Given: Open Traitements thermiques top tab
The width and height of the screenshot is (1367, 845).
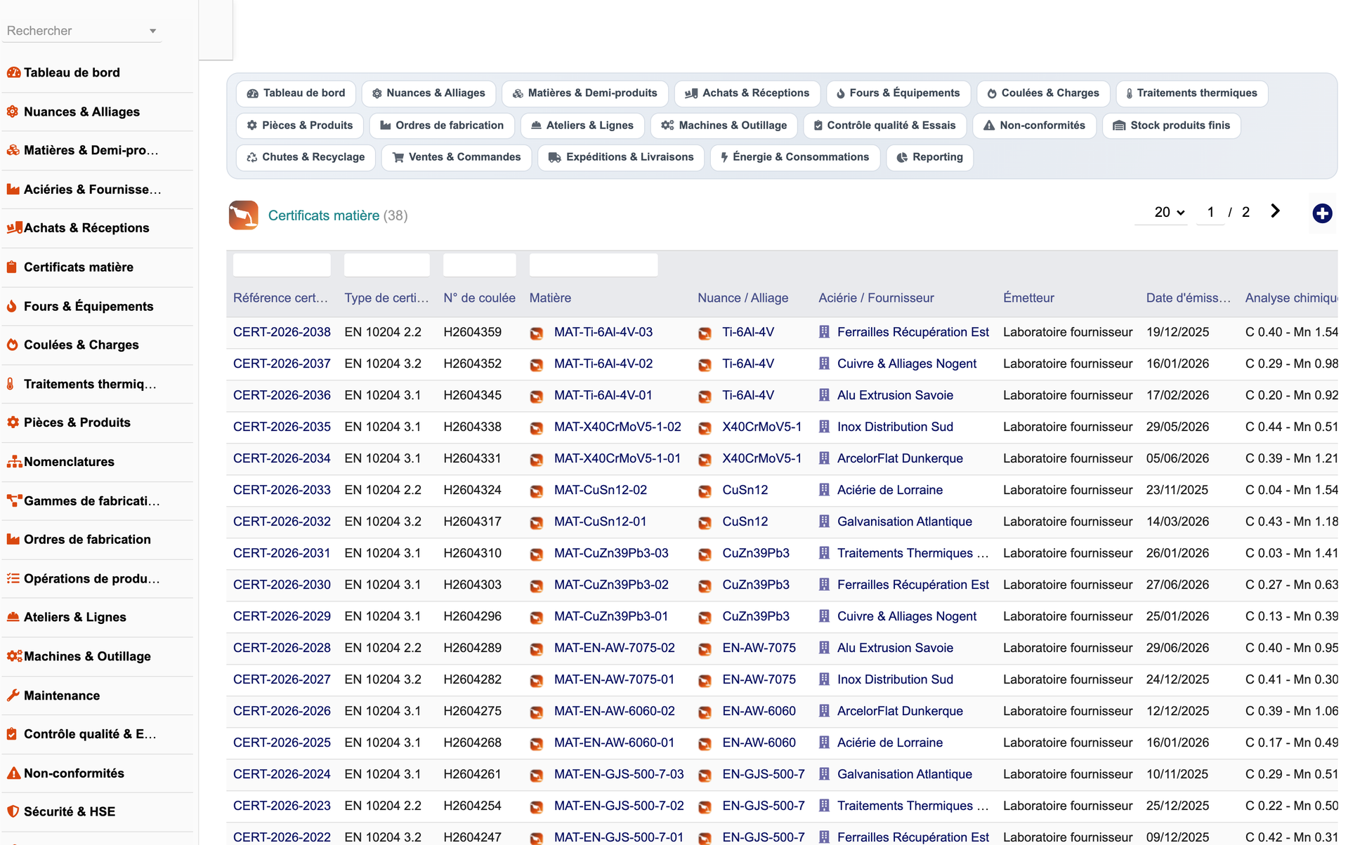Looking at the screenshot, I should tap(1191, 93).
